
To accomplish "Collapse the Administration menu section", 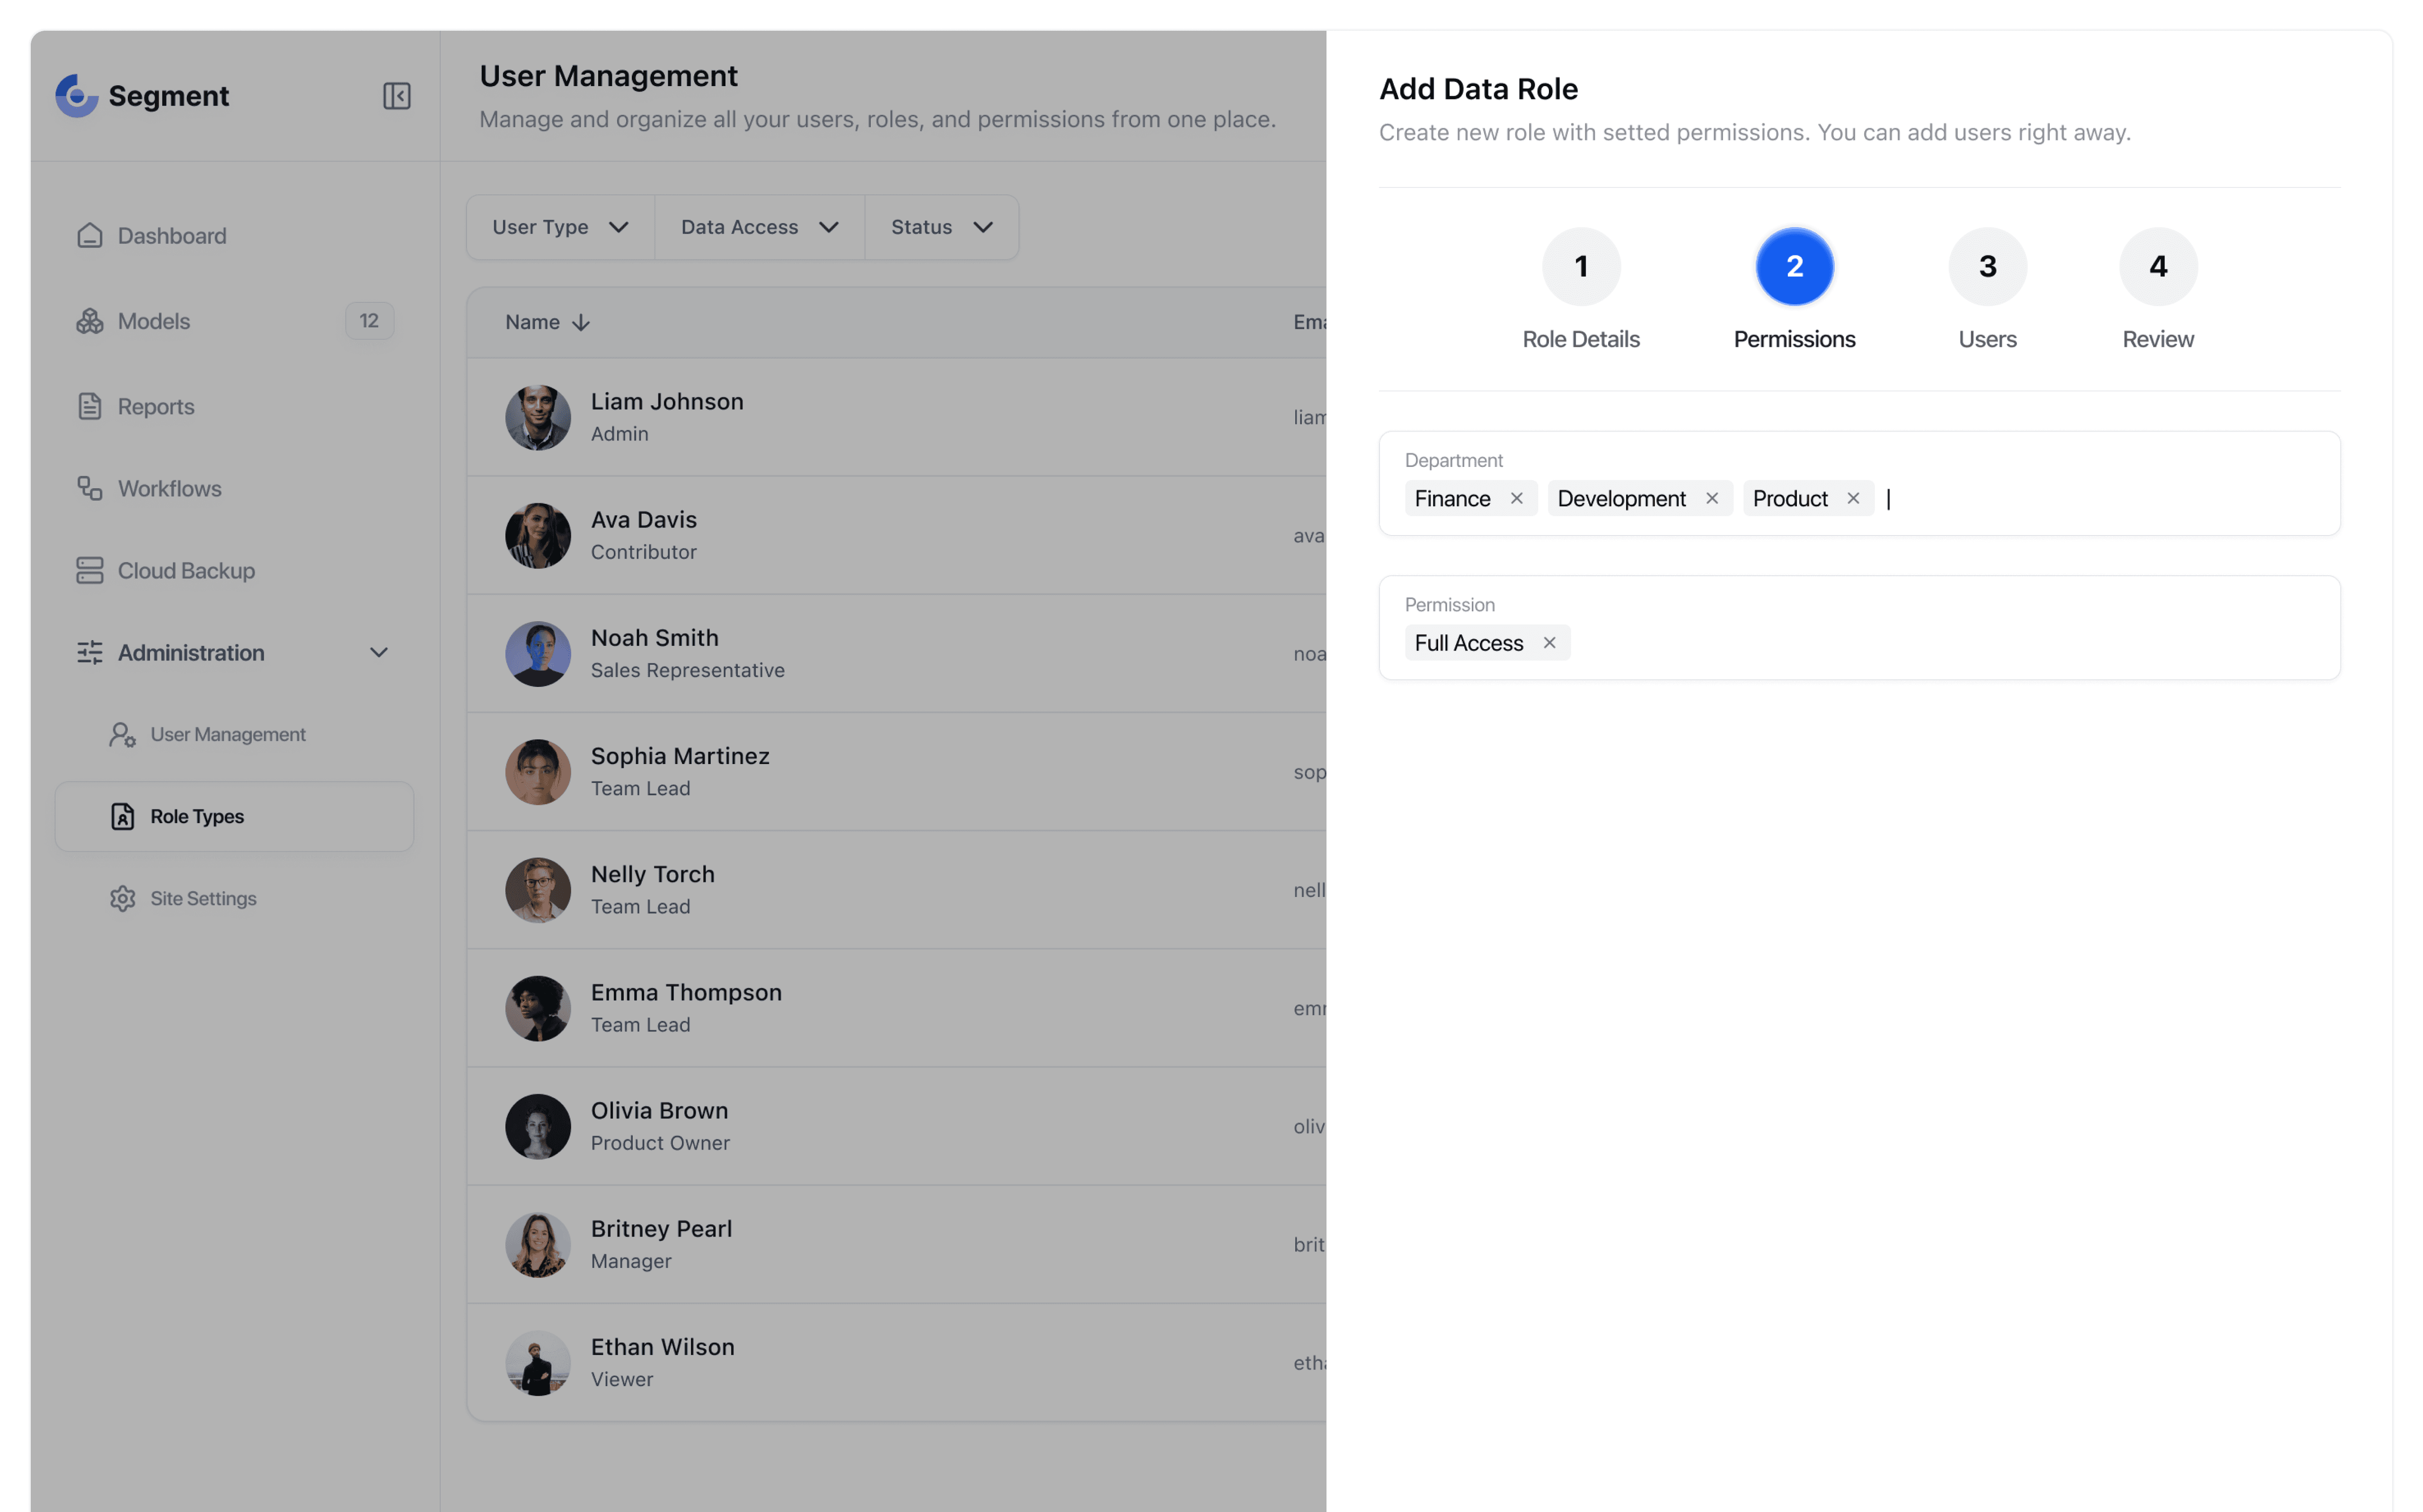I will (x=378, y=653).
